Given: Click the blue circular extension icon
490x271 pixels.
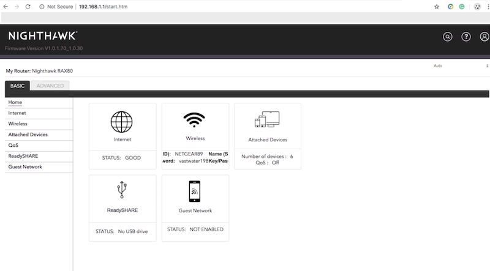Looking at the screenshot, I should (x=450, y=7).
